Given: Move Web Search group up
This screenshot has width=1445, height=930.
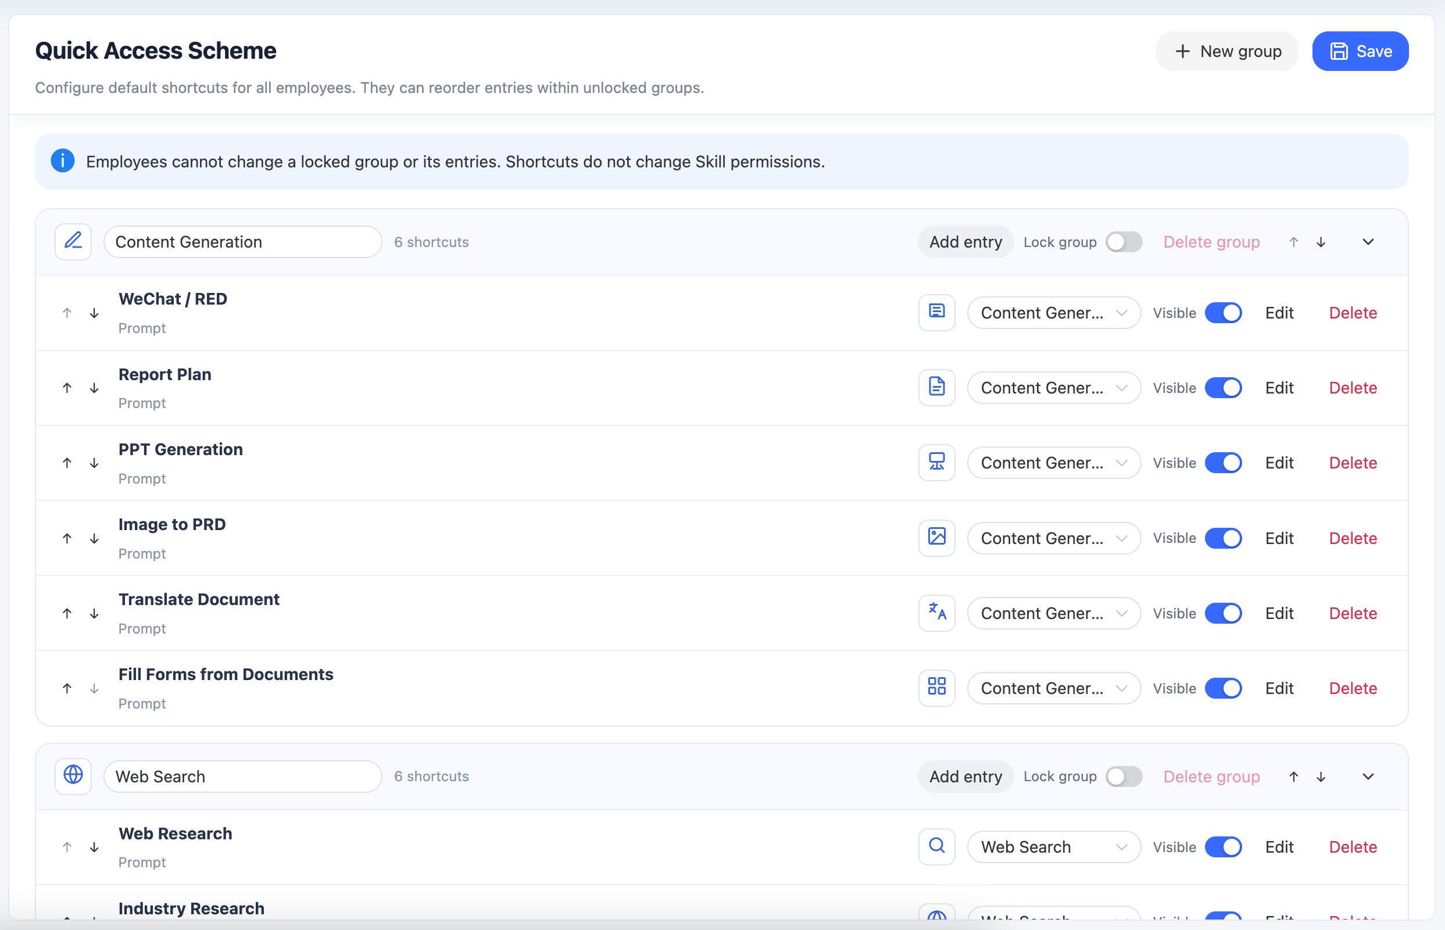Looking at the screenshot, I should click(x=1293, y=777).
